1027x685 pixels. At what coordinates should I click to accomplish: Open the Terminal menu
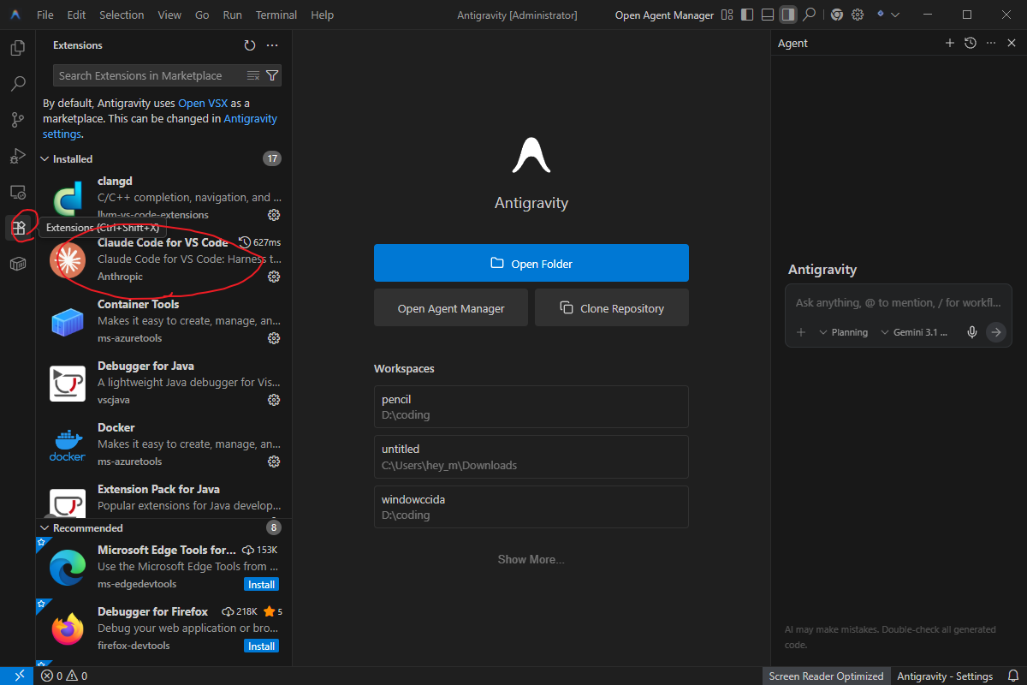point(276,15)
